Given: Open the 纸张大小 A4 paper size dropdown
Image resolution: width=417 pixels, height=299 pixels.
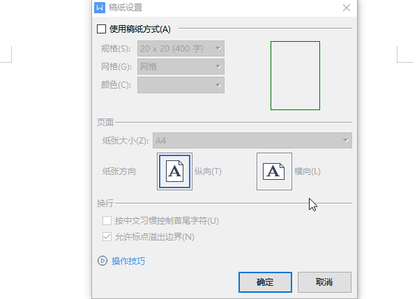Looking at the screenshot, I should click(x=252, y=140).
